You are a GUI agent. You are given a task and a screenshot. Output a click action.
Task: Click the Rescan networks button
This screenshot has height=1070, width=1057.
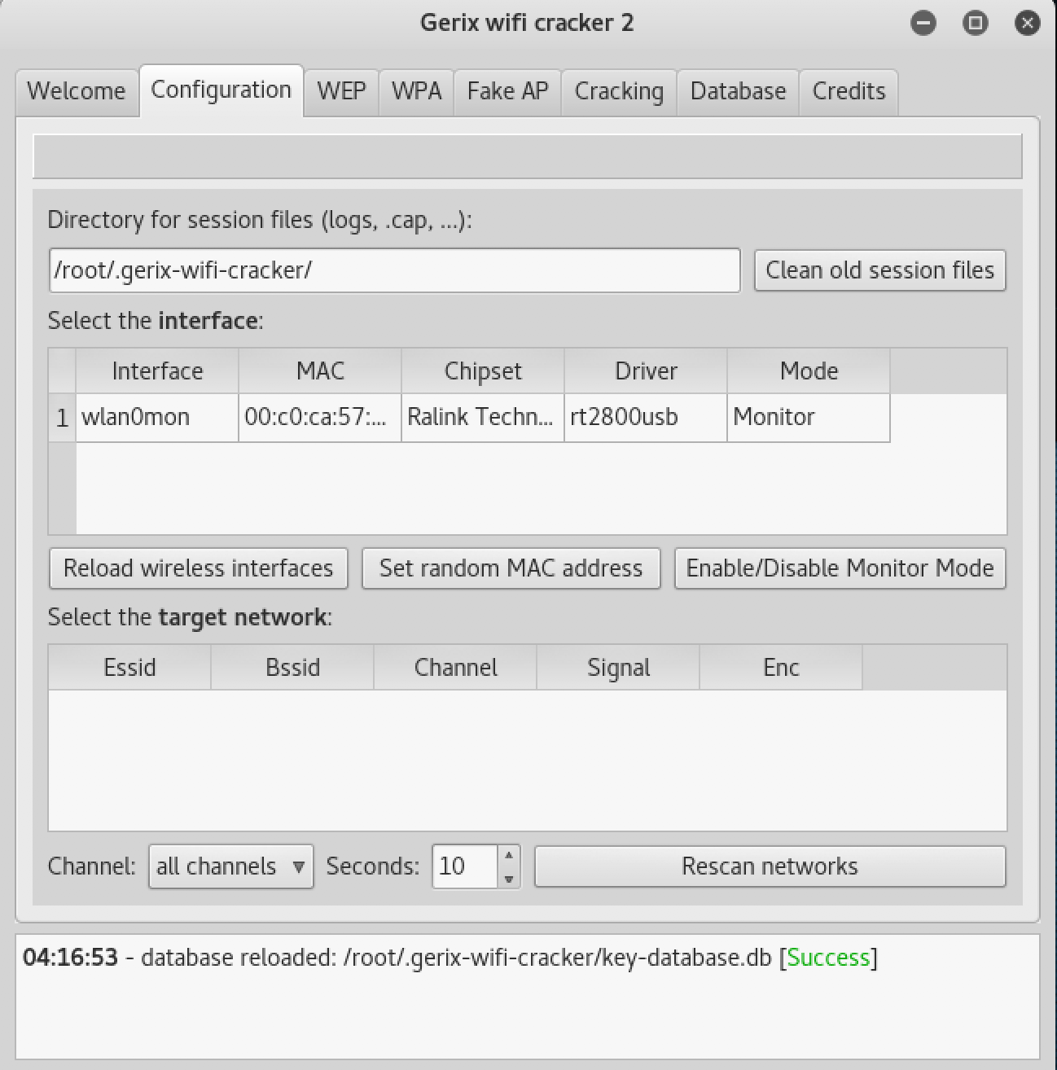(x=770, y=866)
